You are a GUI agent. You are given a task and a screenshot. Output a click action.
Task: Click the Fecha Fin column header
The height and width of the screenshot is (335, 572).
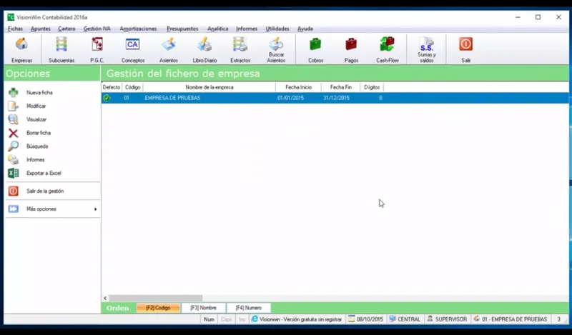coord(341,87)
